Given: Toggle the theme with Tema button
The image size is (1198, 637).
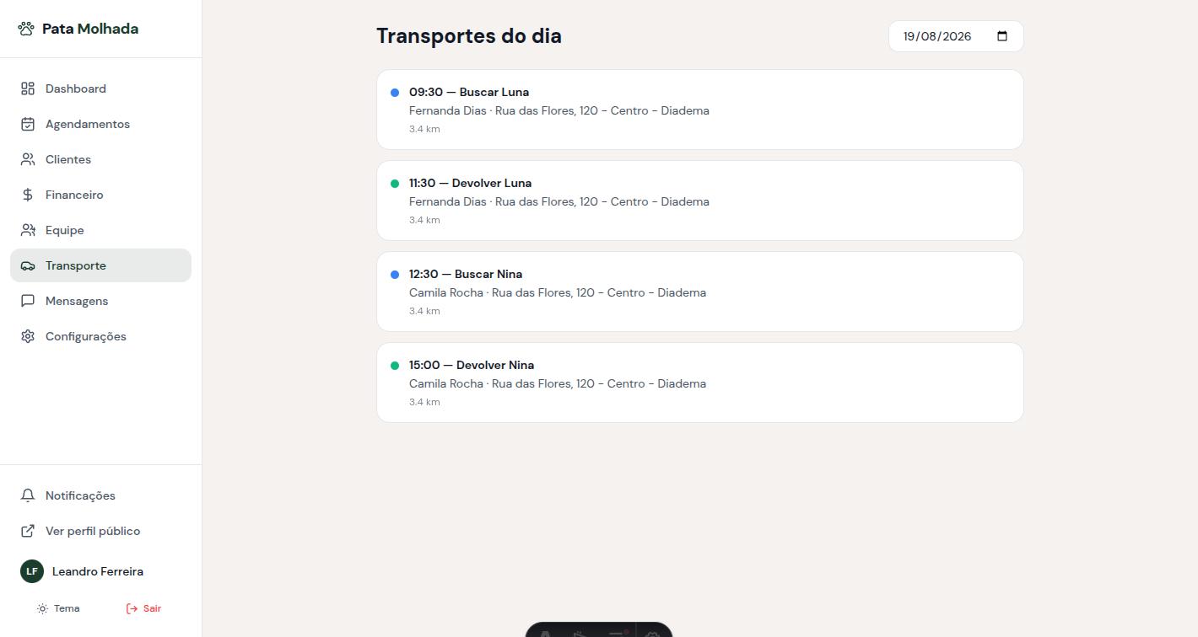Looking at the screenshot, I should click(58, 608).
